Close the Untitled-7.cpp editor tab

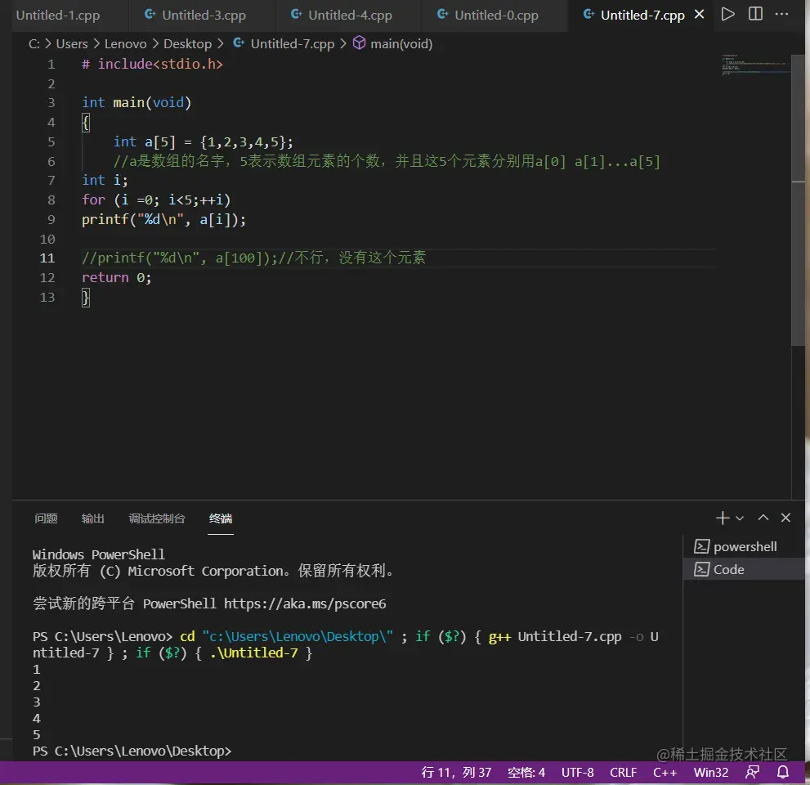coord(699,14)
